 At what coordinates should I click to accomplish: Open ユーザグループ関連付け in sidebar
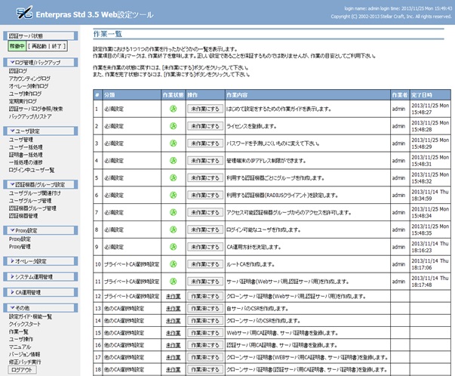[x=35, y=193]
